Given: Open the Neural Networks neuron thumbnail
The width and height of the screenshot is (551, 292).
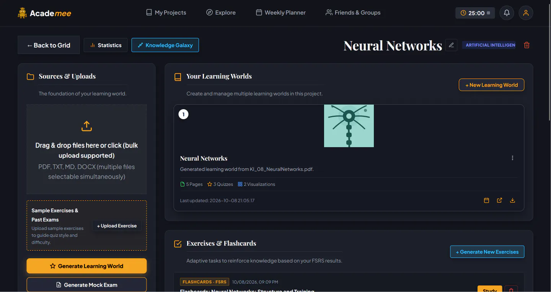Looking at the screenshot, I should (349, 126).
